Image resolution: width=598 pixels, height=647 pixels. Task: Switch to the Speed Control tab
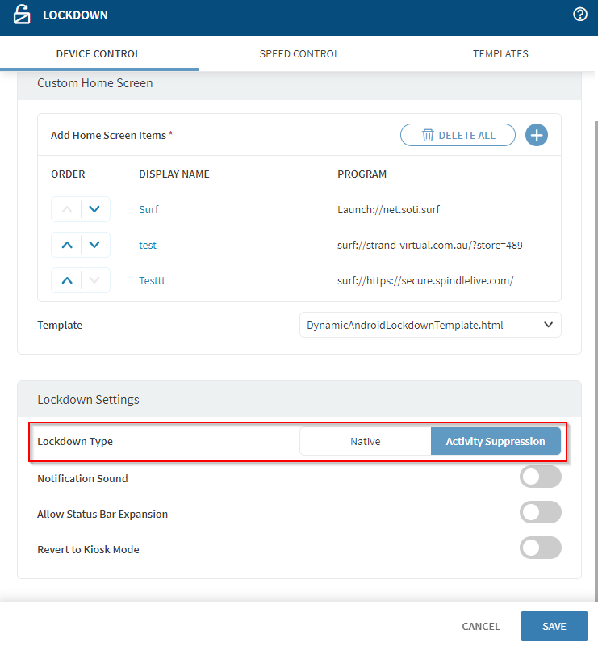(x=299, y=54)
